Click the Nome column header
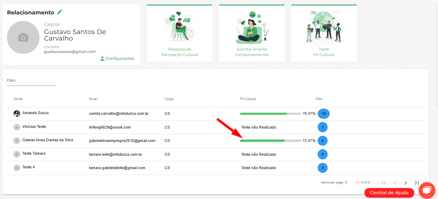The image size is (438, 199). [18, 99]
